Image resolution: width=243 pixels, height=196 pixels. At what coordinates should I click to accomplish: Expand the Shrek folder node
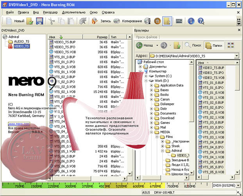[163, 146]
